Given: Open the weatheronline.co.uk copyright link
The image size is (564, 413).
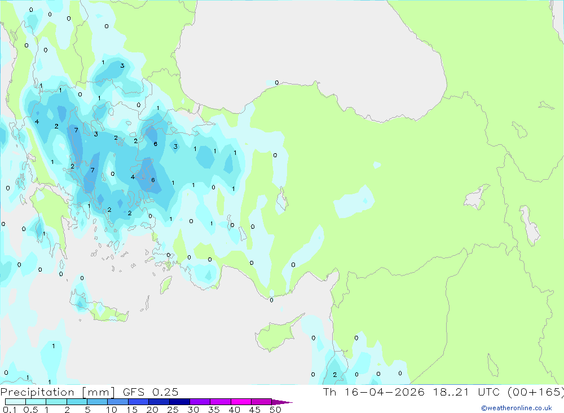Looking at the screenshot, I should tap(517, 408).
